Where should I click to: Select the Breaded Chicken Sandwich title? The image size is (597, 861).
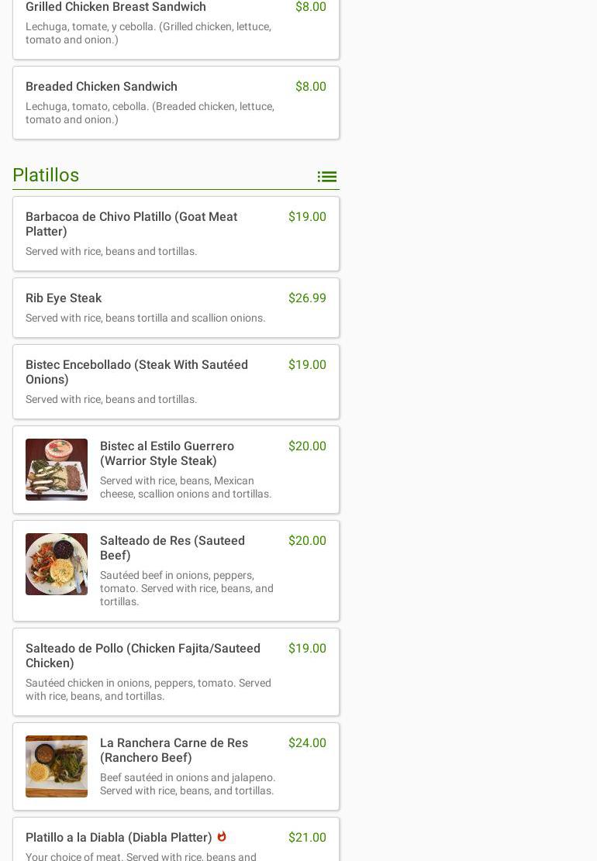point(102,87)
